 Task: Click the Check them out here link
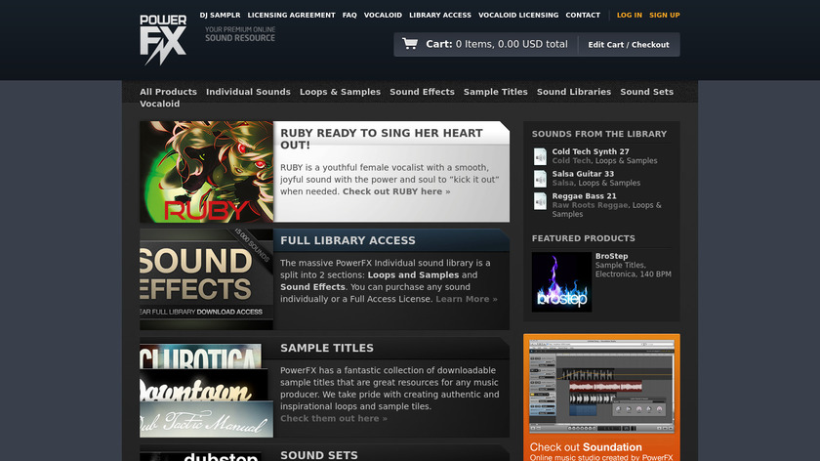[x=334, y=418]
